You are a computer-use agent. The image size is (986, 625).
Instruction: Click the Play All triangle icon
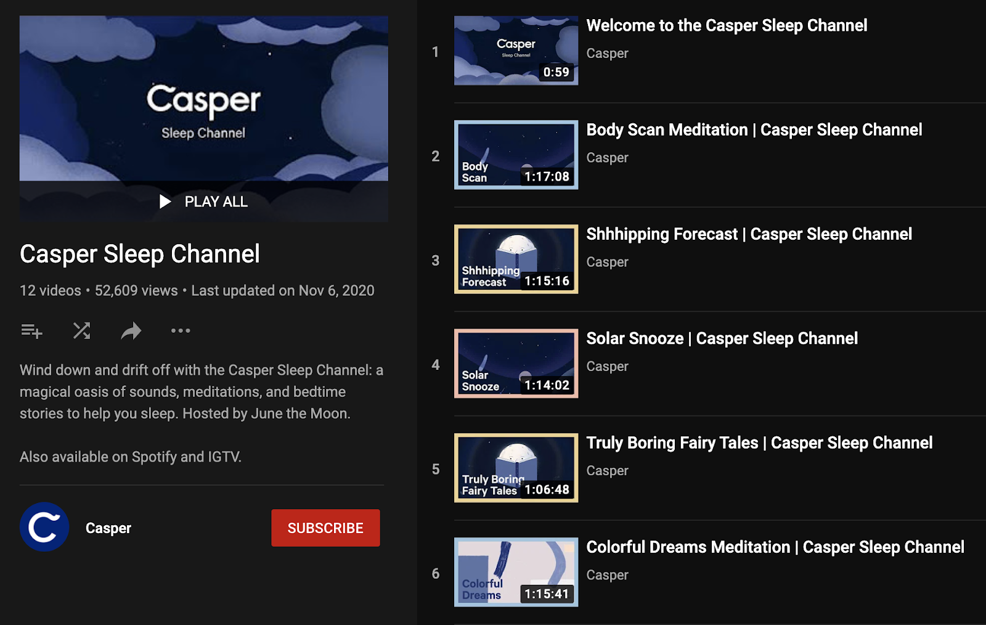pos(165,202)
